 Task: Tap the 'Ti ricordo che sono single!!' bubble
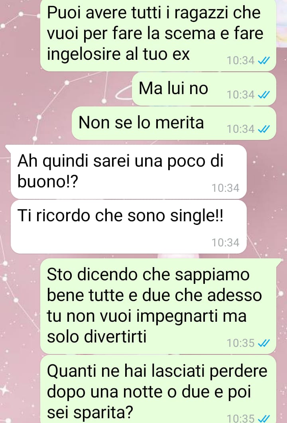129,227
